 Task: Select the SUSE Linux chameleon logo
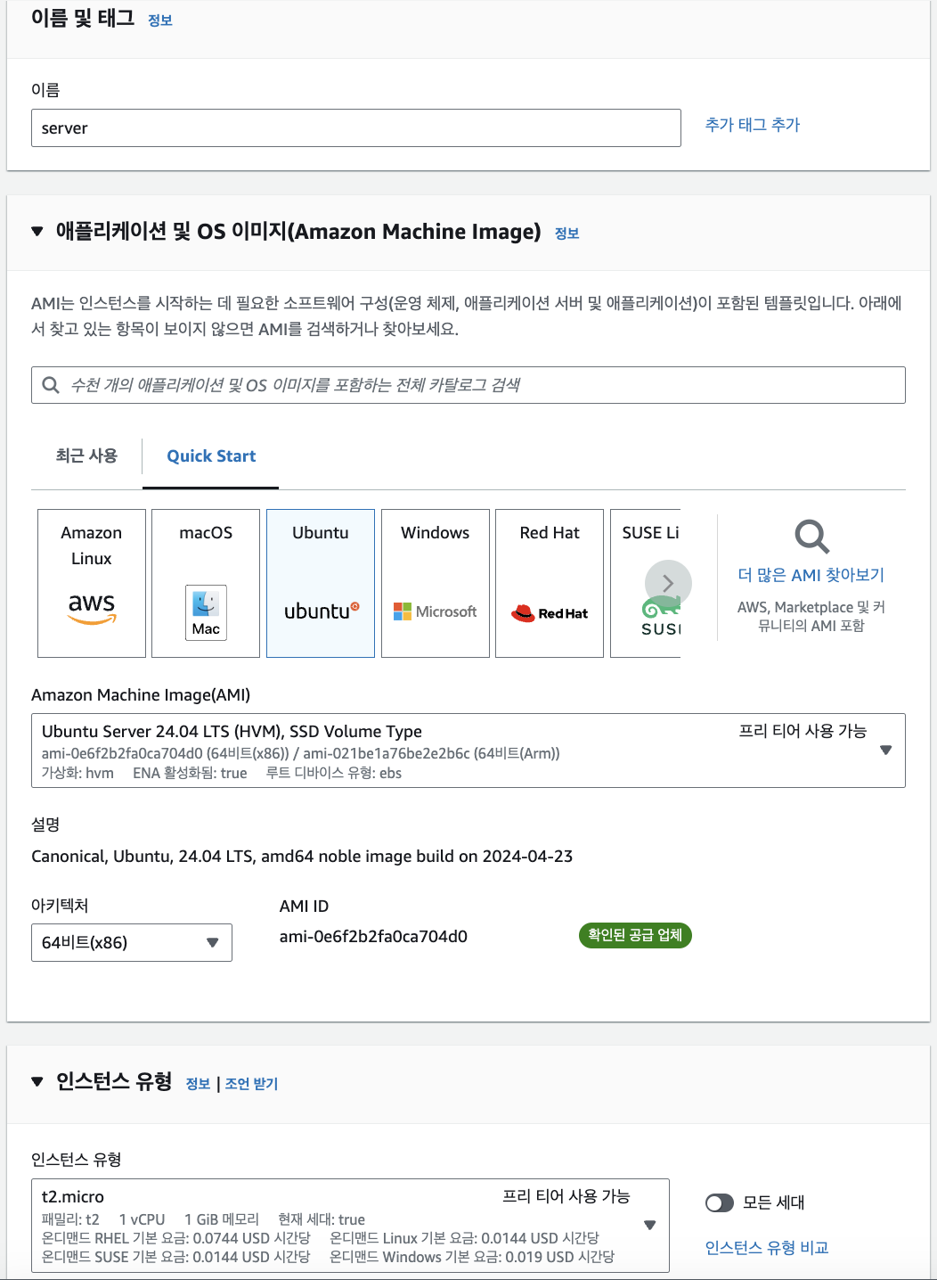tap(660, 616)
